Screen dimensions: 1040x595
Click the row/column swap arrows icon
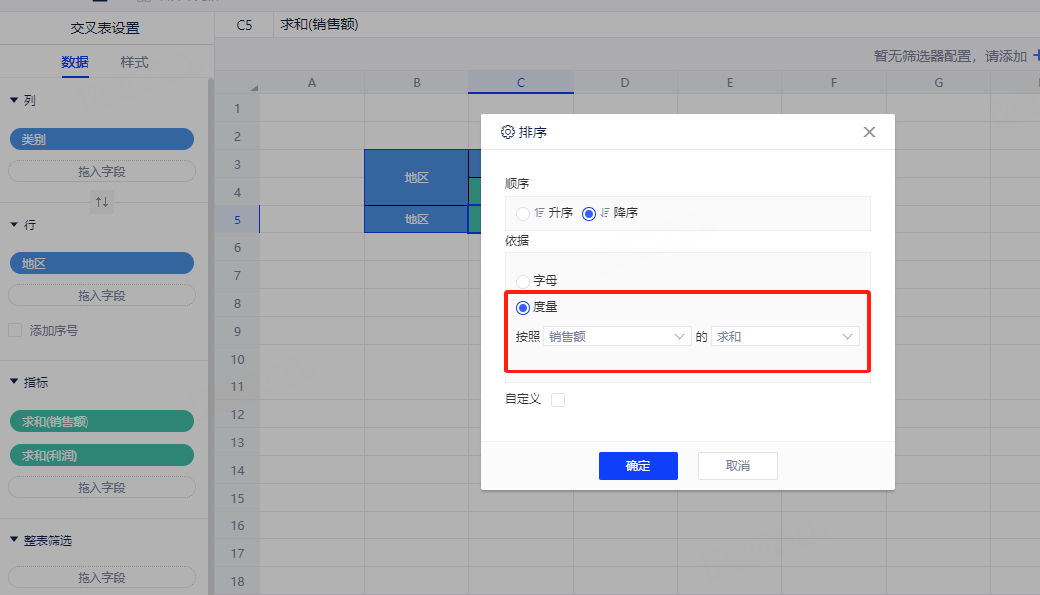click(101, 202)
